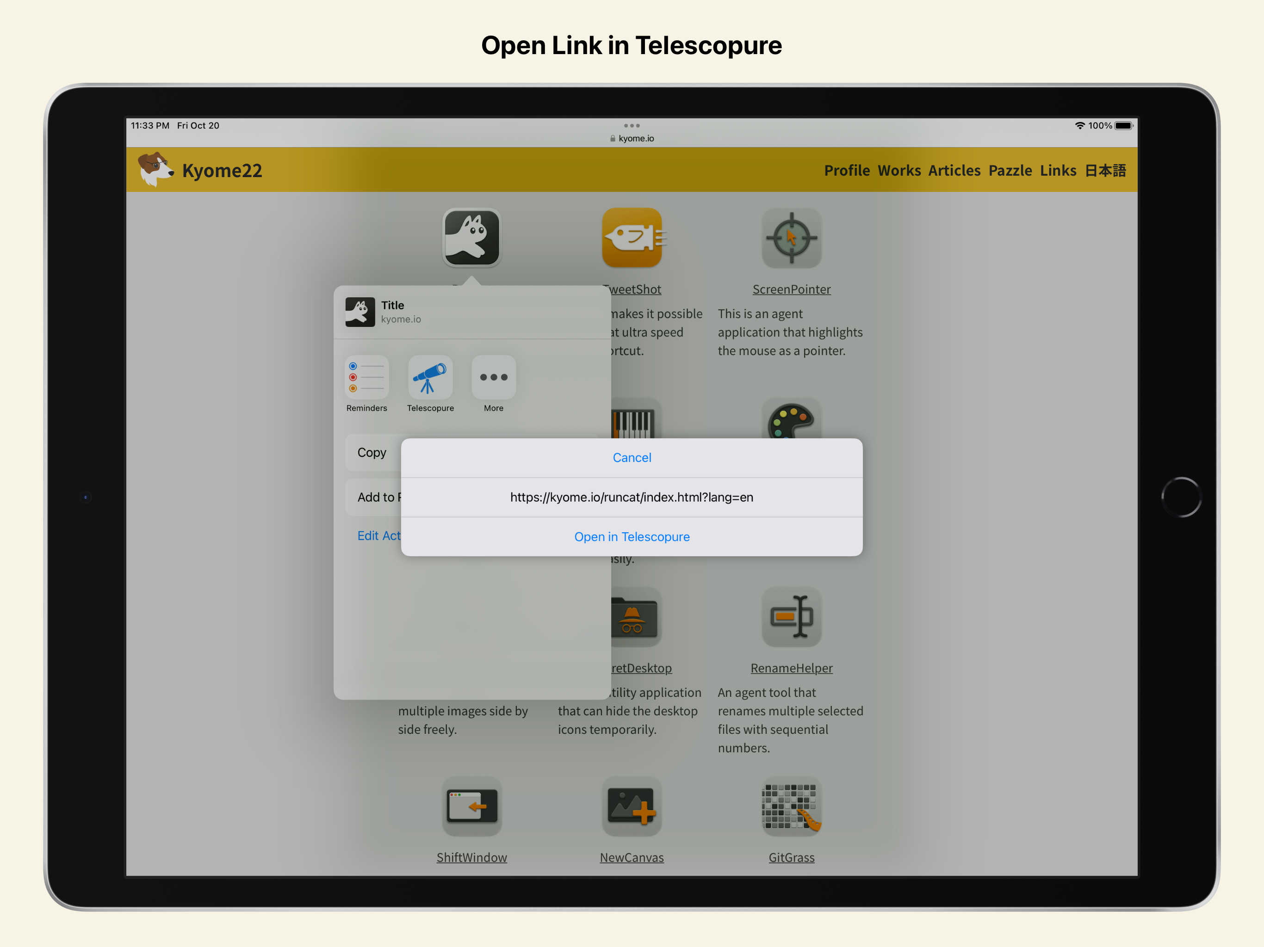Open the ScreenPointer link
1264x947 pixels.
tap(792, 289)
